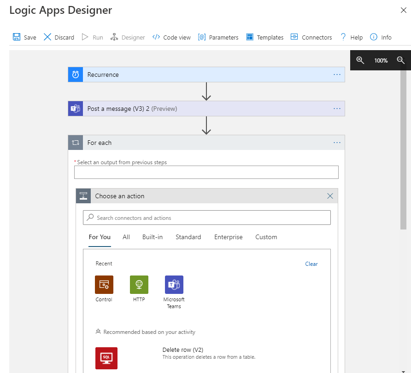Open the Standard tab
411x373 pixels.
coord(188,237)
